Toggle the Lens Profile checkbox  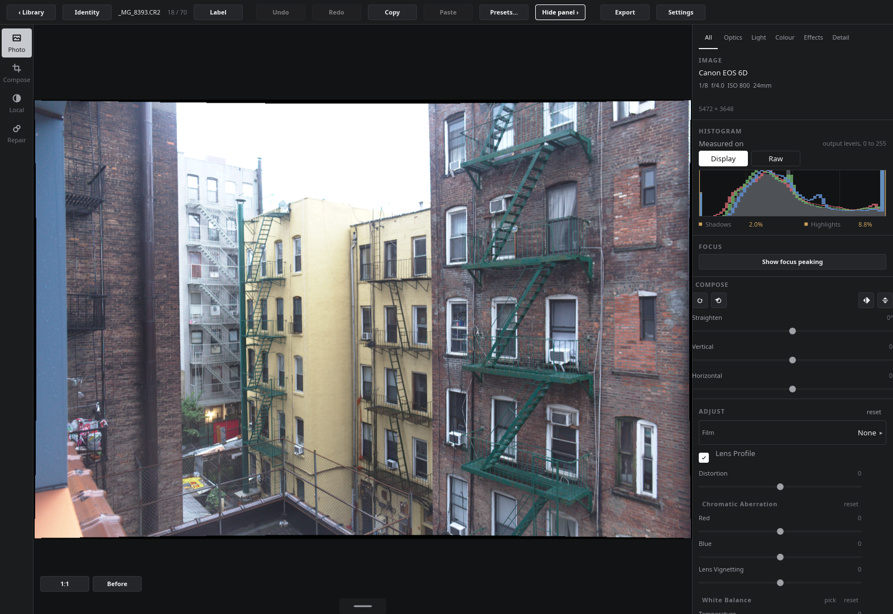(704, 457)
